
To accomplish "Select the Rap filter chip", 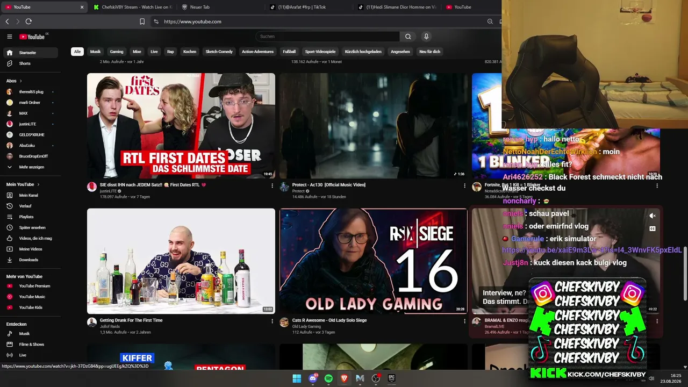I will coord(170,52).
